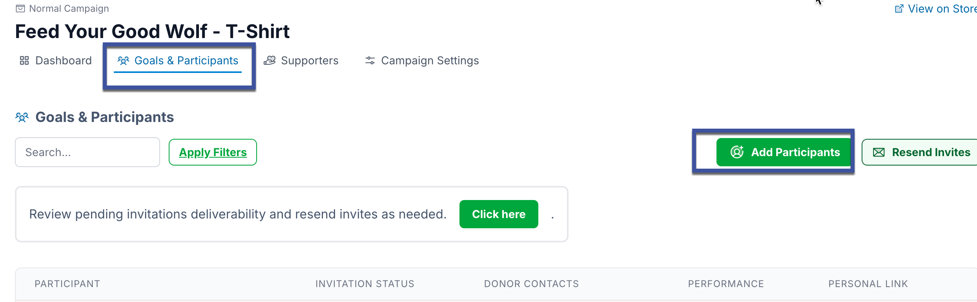Click the Supporters hand-heart icon
The image size is (977, 302).
[270, 60]
